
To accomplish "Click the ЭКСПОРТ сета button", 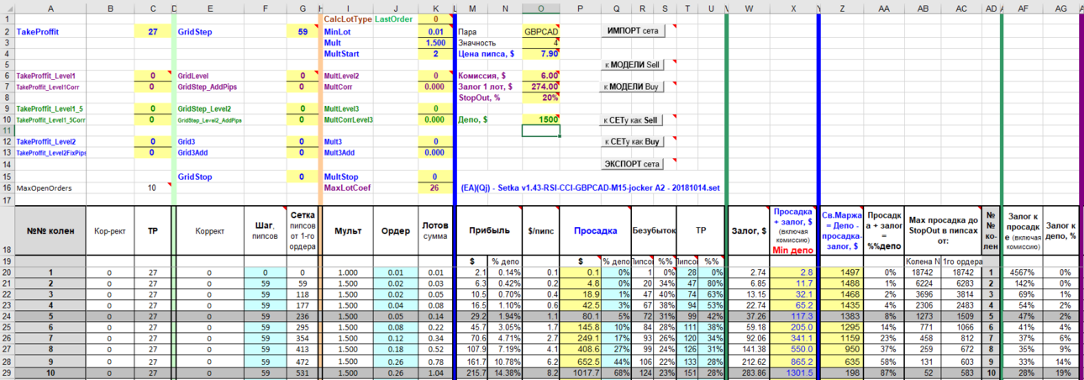I will (x=633, y=164).
